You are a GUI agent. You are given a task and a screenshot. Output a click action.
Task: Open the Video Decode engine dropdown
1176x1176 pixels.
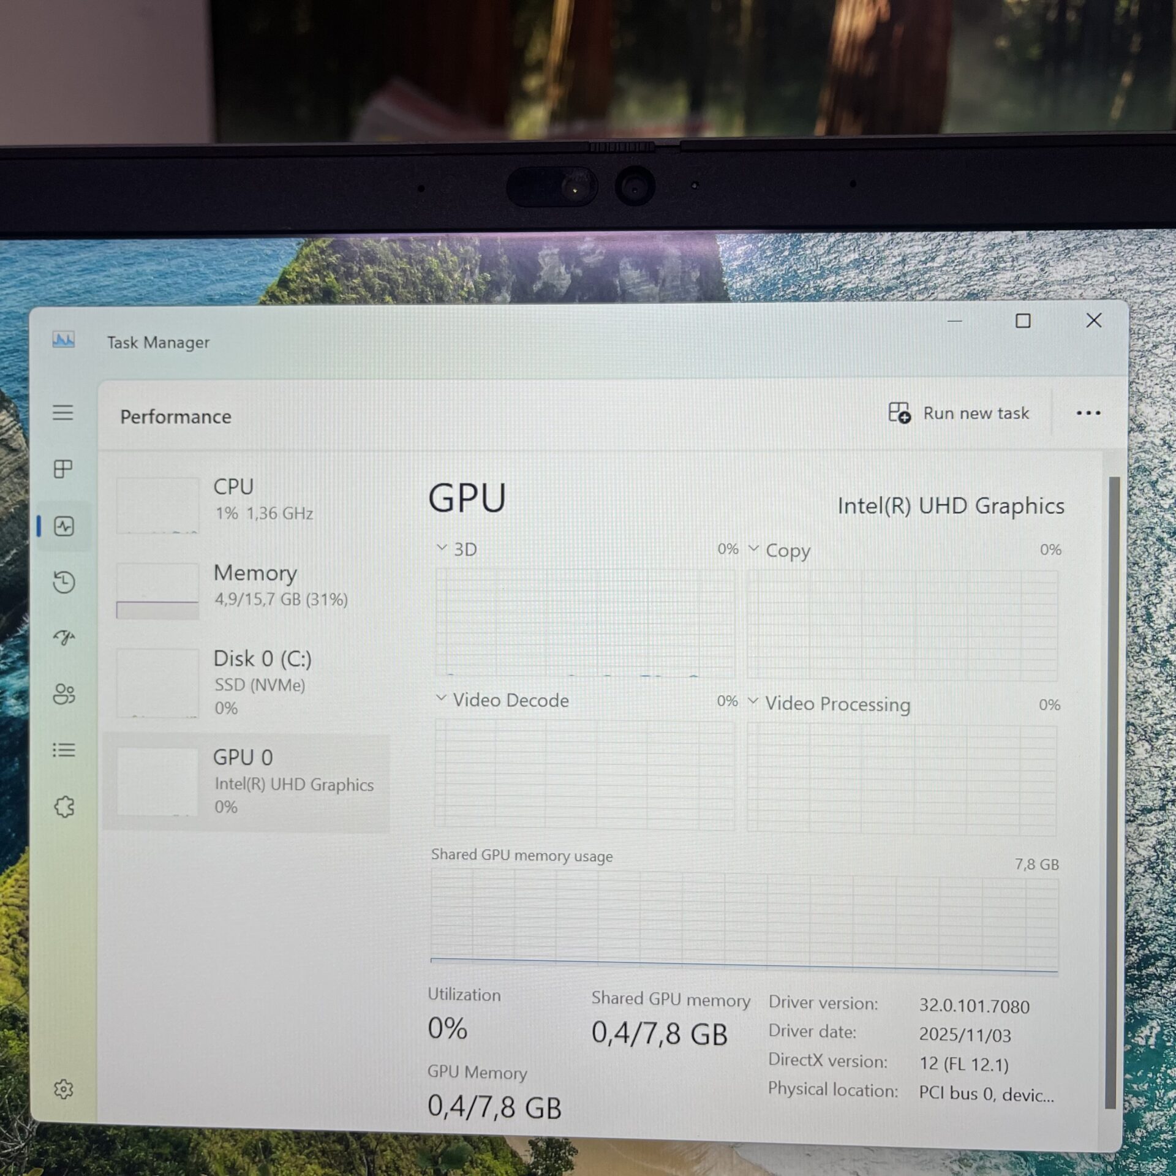click(x=502, y=700)
